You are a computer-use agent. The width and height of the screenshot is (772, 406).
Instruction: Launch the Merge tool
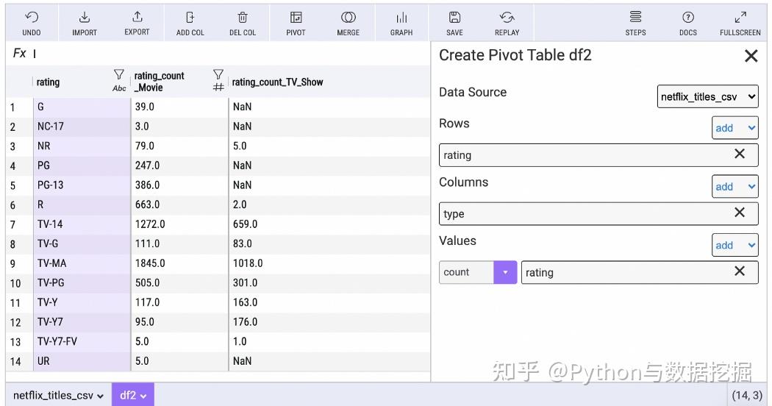(349, 22)
